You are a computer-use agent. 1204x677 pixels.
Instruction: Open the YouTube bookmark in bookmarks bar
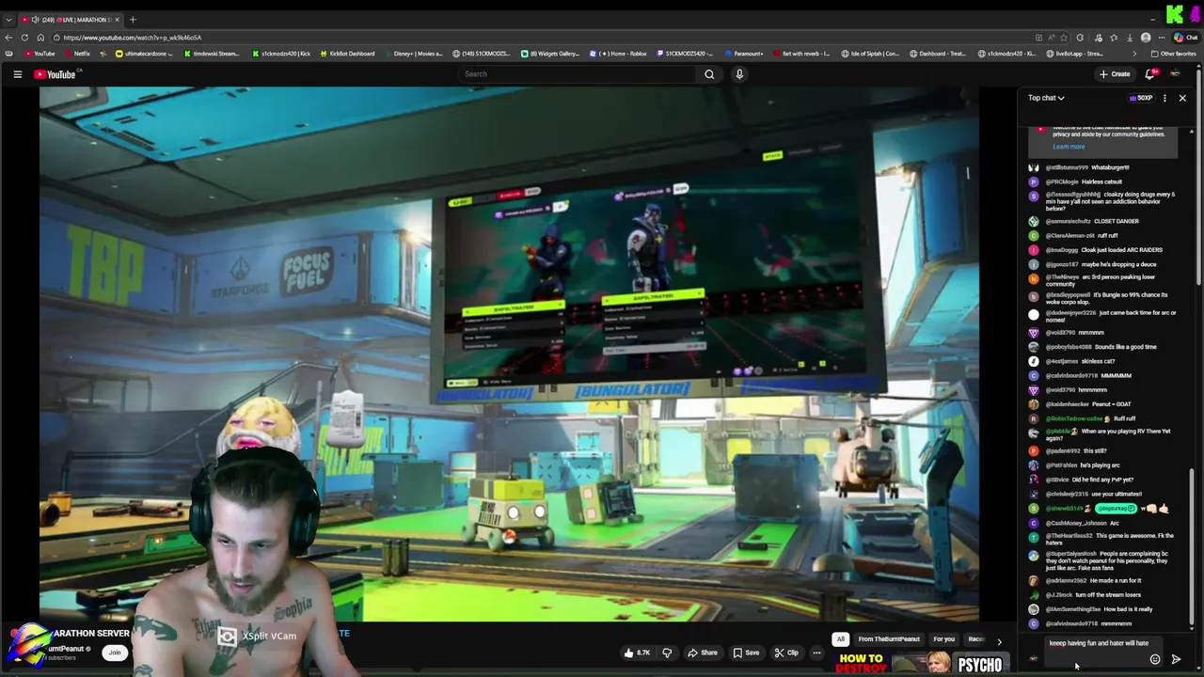(40, 54)
